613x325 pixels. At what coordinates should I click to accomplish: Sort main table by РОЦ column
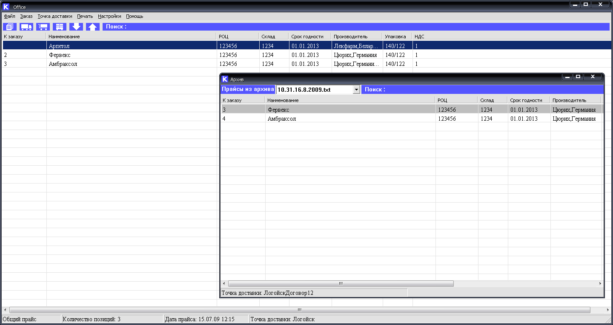click(238, 37)
